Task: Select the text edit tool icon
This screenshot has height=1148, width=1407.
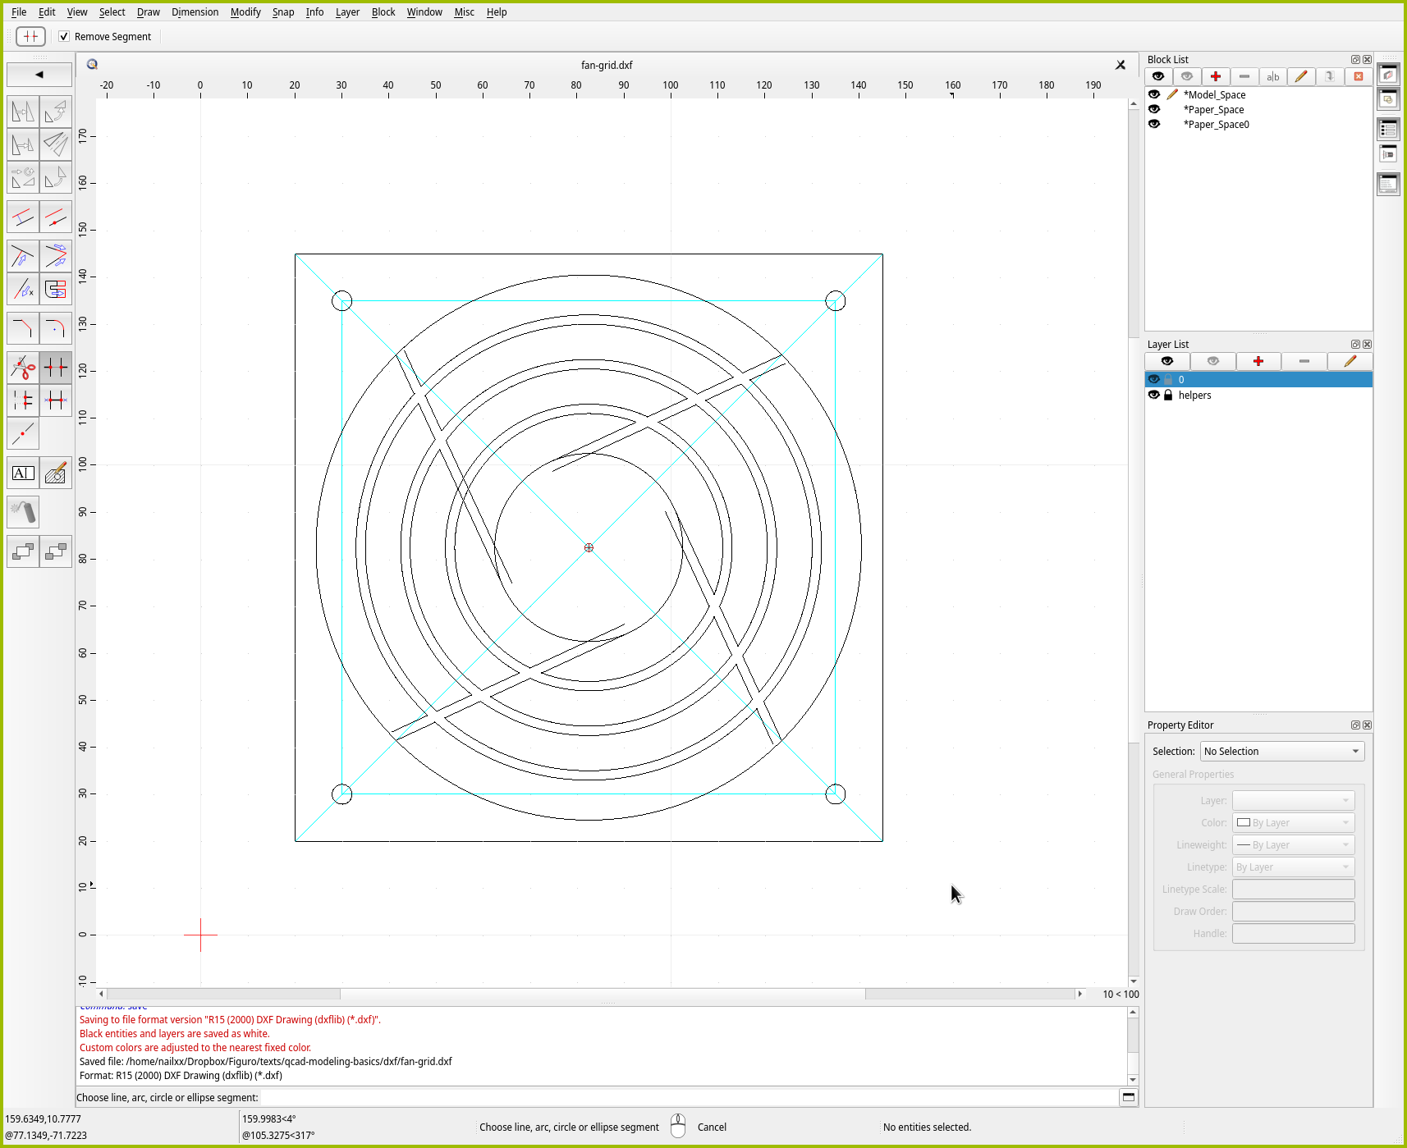Action: pyautogui.click(x=23, y=473)
